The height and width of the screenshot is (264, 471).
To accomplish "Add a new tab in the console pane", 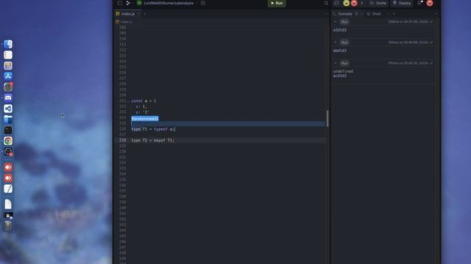I will tap(394, 14).
